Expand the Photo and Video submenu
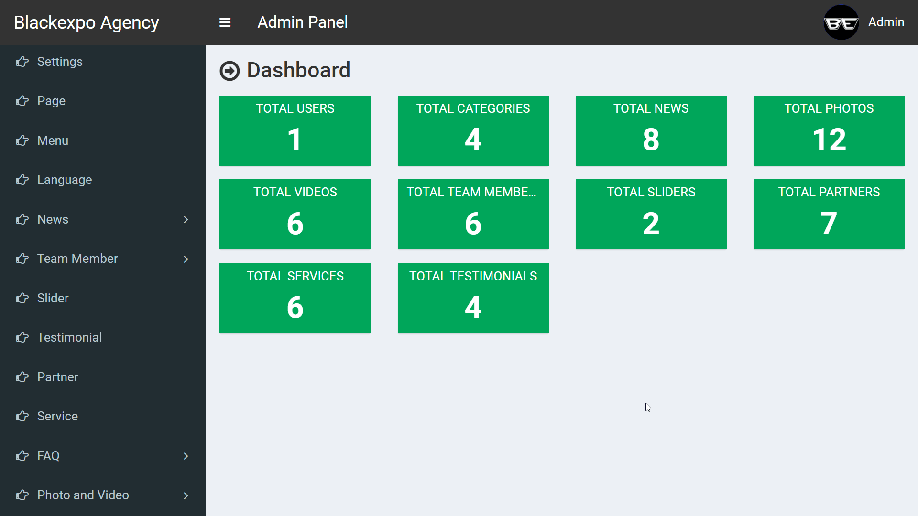Viewport: 918px width, 516px height. [x=186, y=495]
